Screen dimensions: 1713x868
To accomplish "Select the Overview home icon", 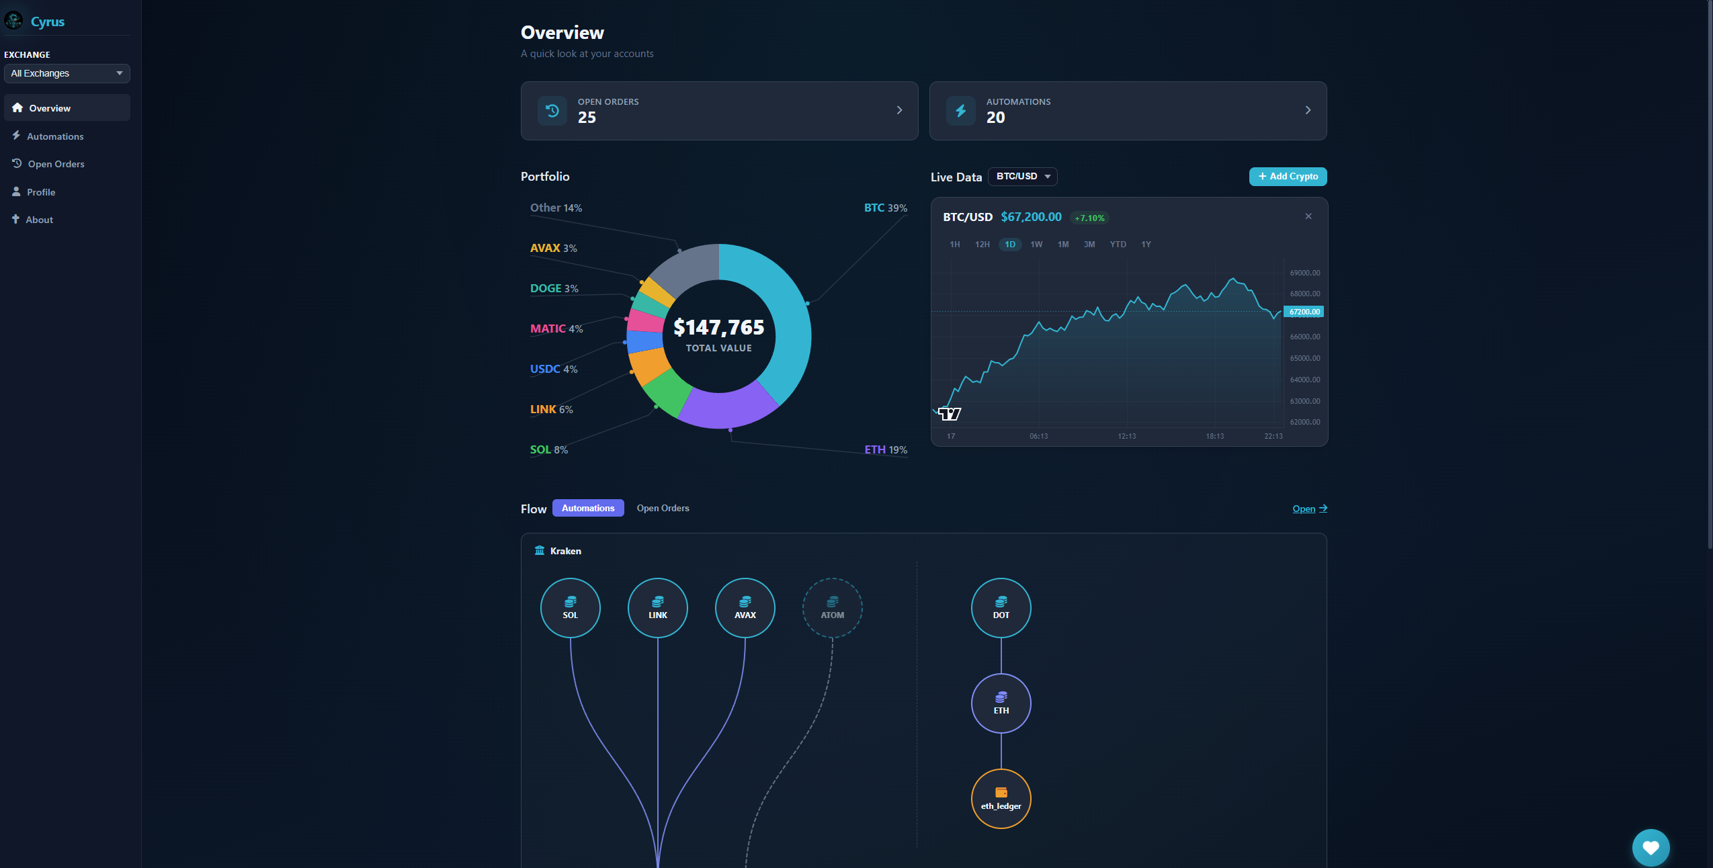I will (x=17, y=107).
